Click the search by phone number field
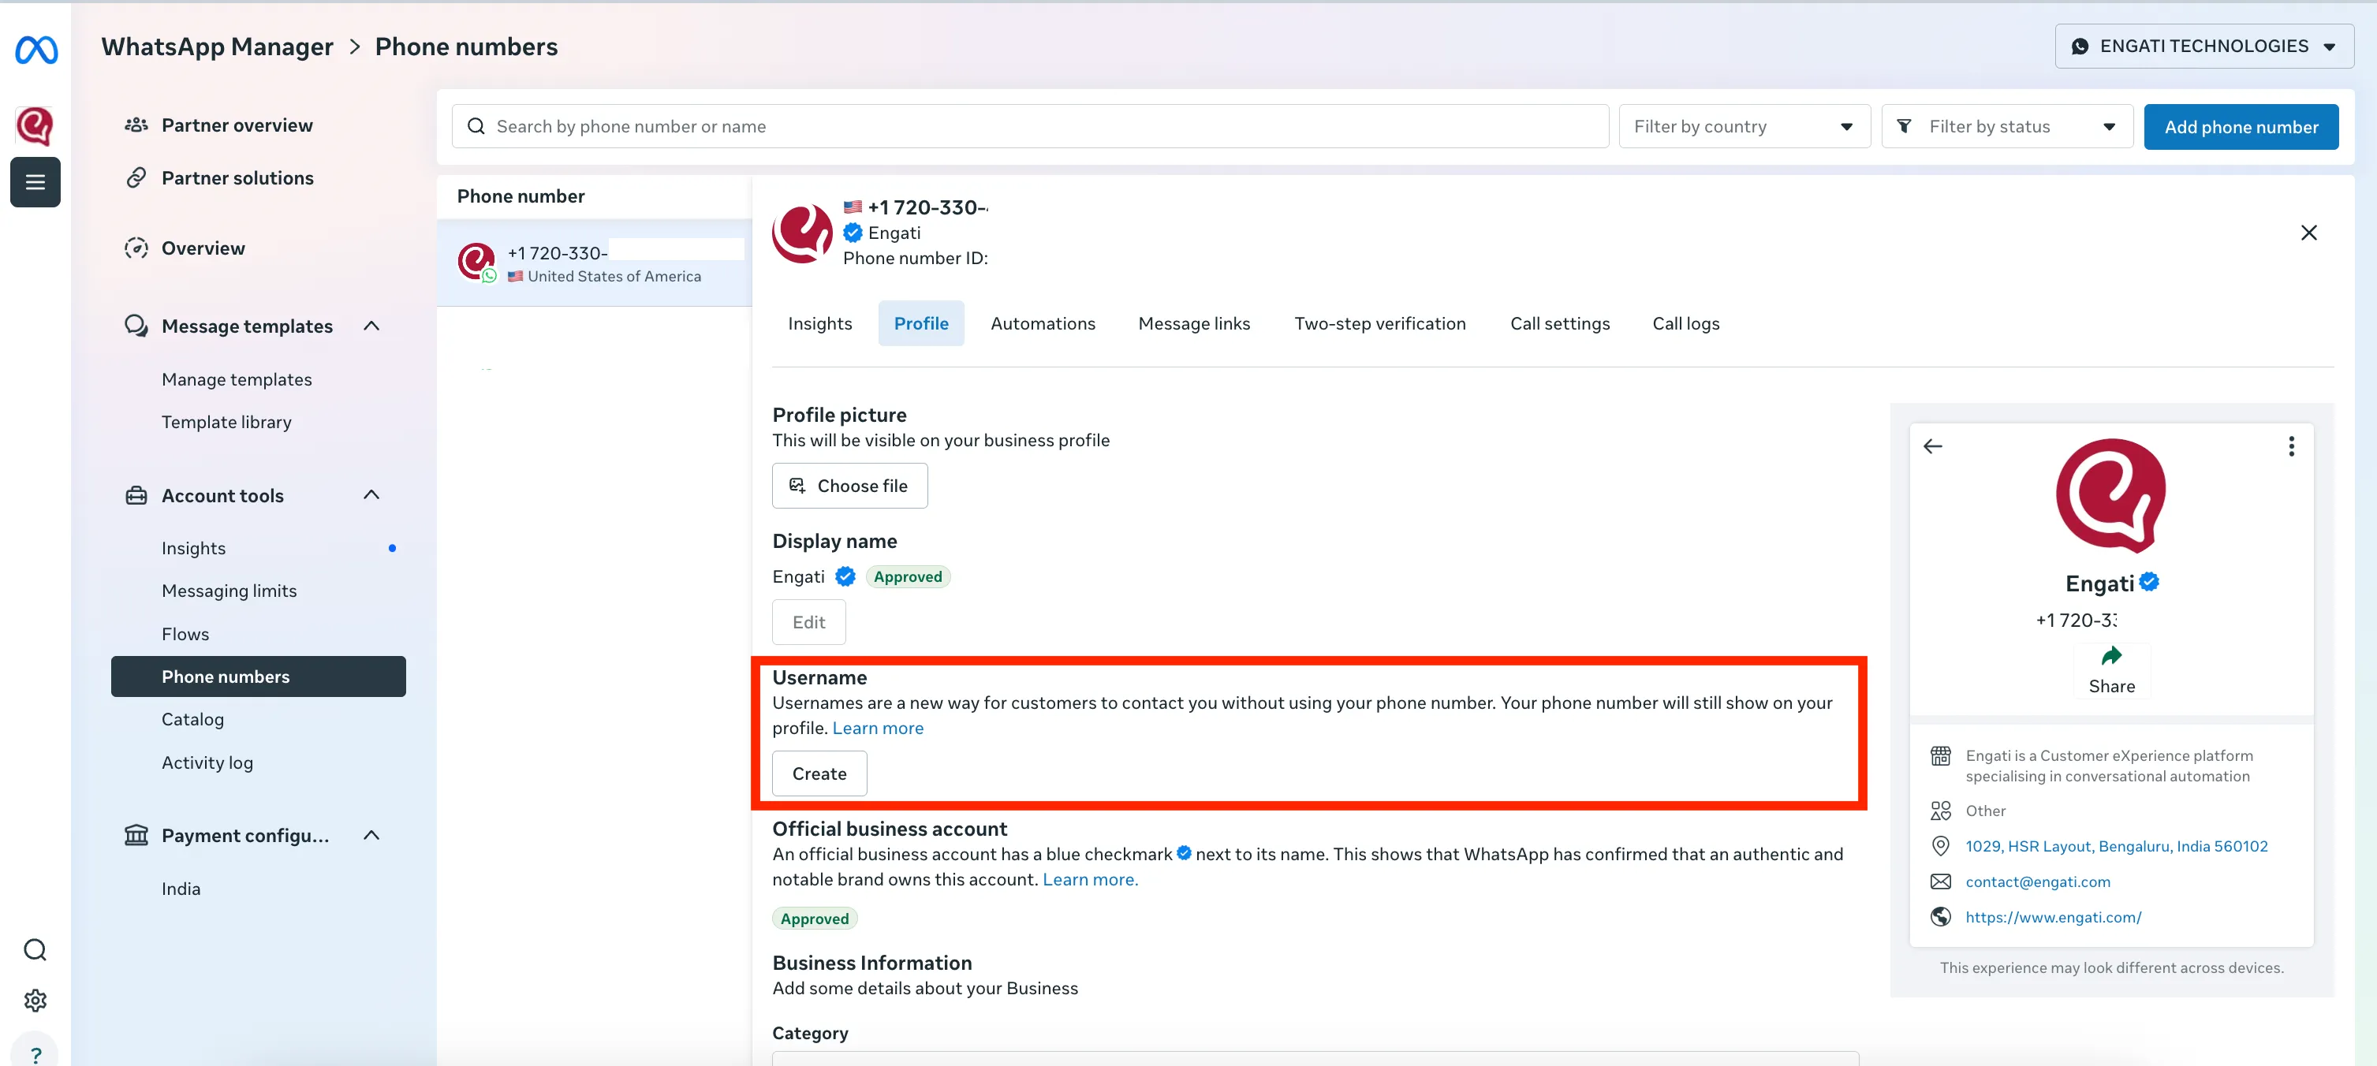This screenshot has height=1066, width=2377. [x=1030, y=126]
